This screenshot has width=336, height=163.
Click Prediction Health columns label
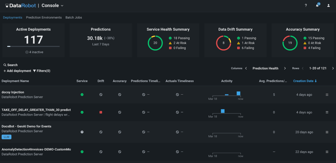coord(265,68)
